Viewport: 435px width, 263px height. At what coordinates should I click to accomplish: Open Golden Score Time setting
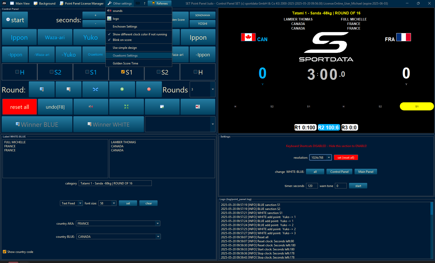tap(139, 63)
